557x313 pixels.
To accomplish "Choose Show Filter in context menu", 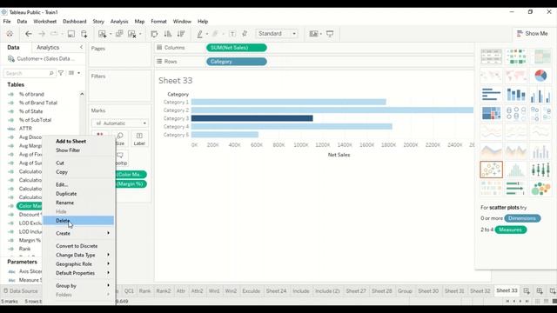I will pyautogui.click(x=78, y=150).
